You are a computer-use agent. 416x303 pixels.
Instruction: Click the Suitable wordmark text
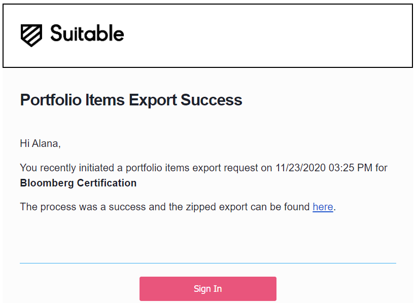click(87, 33)
